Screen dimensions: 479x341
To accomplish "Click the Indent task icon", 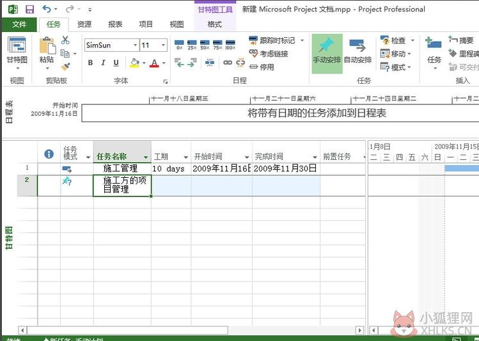I will [192, 63].
